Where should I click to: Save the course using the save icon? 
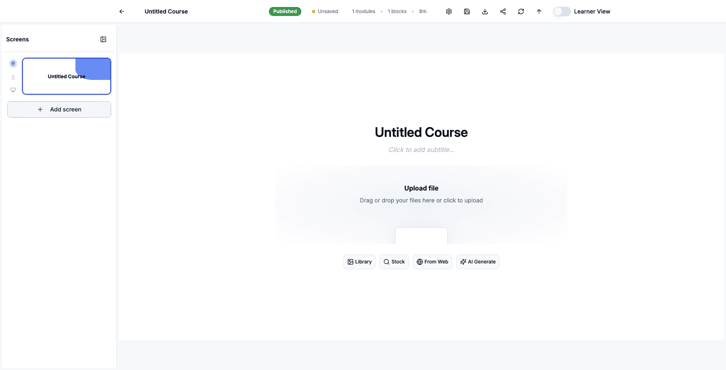tap(467, 11)
